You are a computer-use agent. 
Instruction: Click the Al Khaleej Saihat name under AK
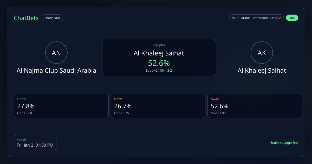[x=262, y=71]
